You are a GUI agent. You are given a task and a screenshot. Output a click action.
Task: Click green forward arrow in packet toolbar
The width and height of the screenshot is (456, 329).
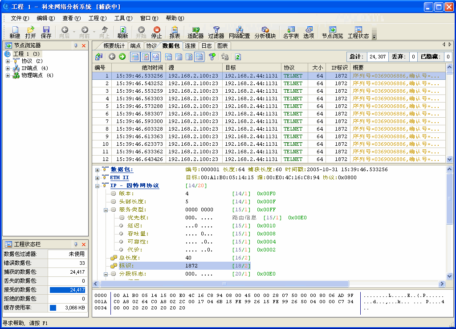122,57
